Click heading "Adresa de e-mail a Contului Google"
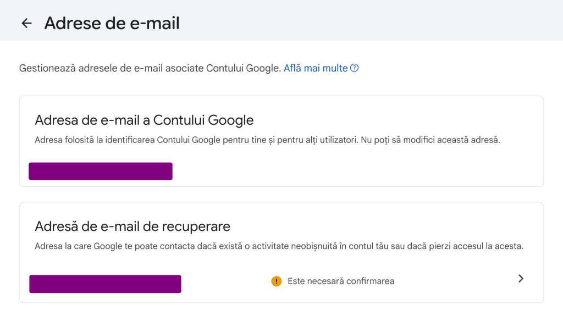The width and height of the screenshot is (563, 315). (144, 120)
